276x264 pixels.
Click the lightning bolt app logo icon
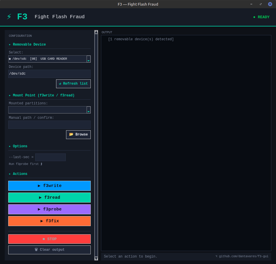pyautogui.click(x=9, y=17)
